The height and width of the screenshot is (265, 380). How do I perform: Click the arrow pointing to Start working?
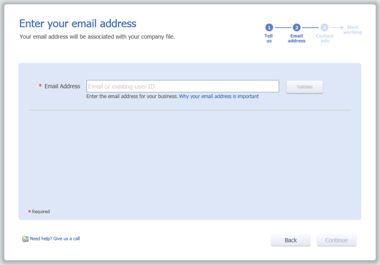click(x=337, y=27)
